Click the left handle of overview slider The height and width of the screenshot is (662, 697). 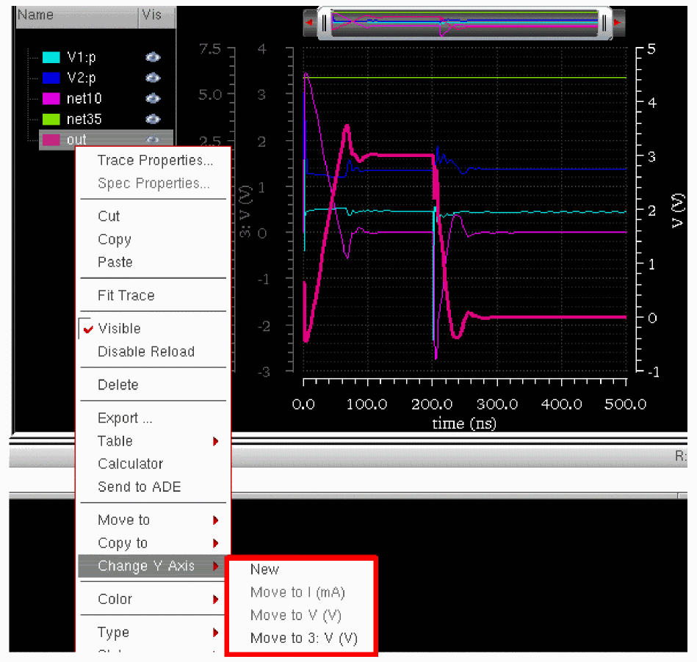324,23
